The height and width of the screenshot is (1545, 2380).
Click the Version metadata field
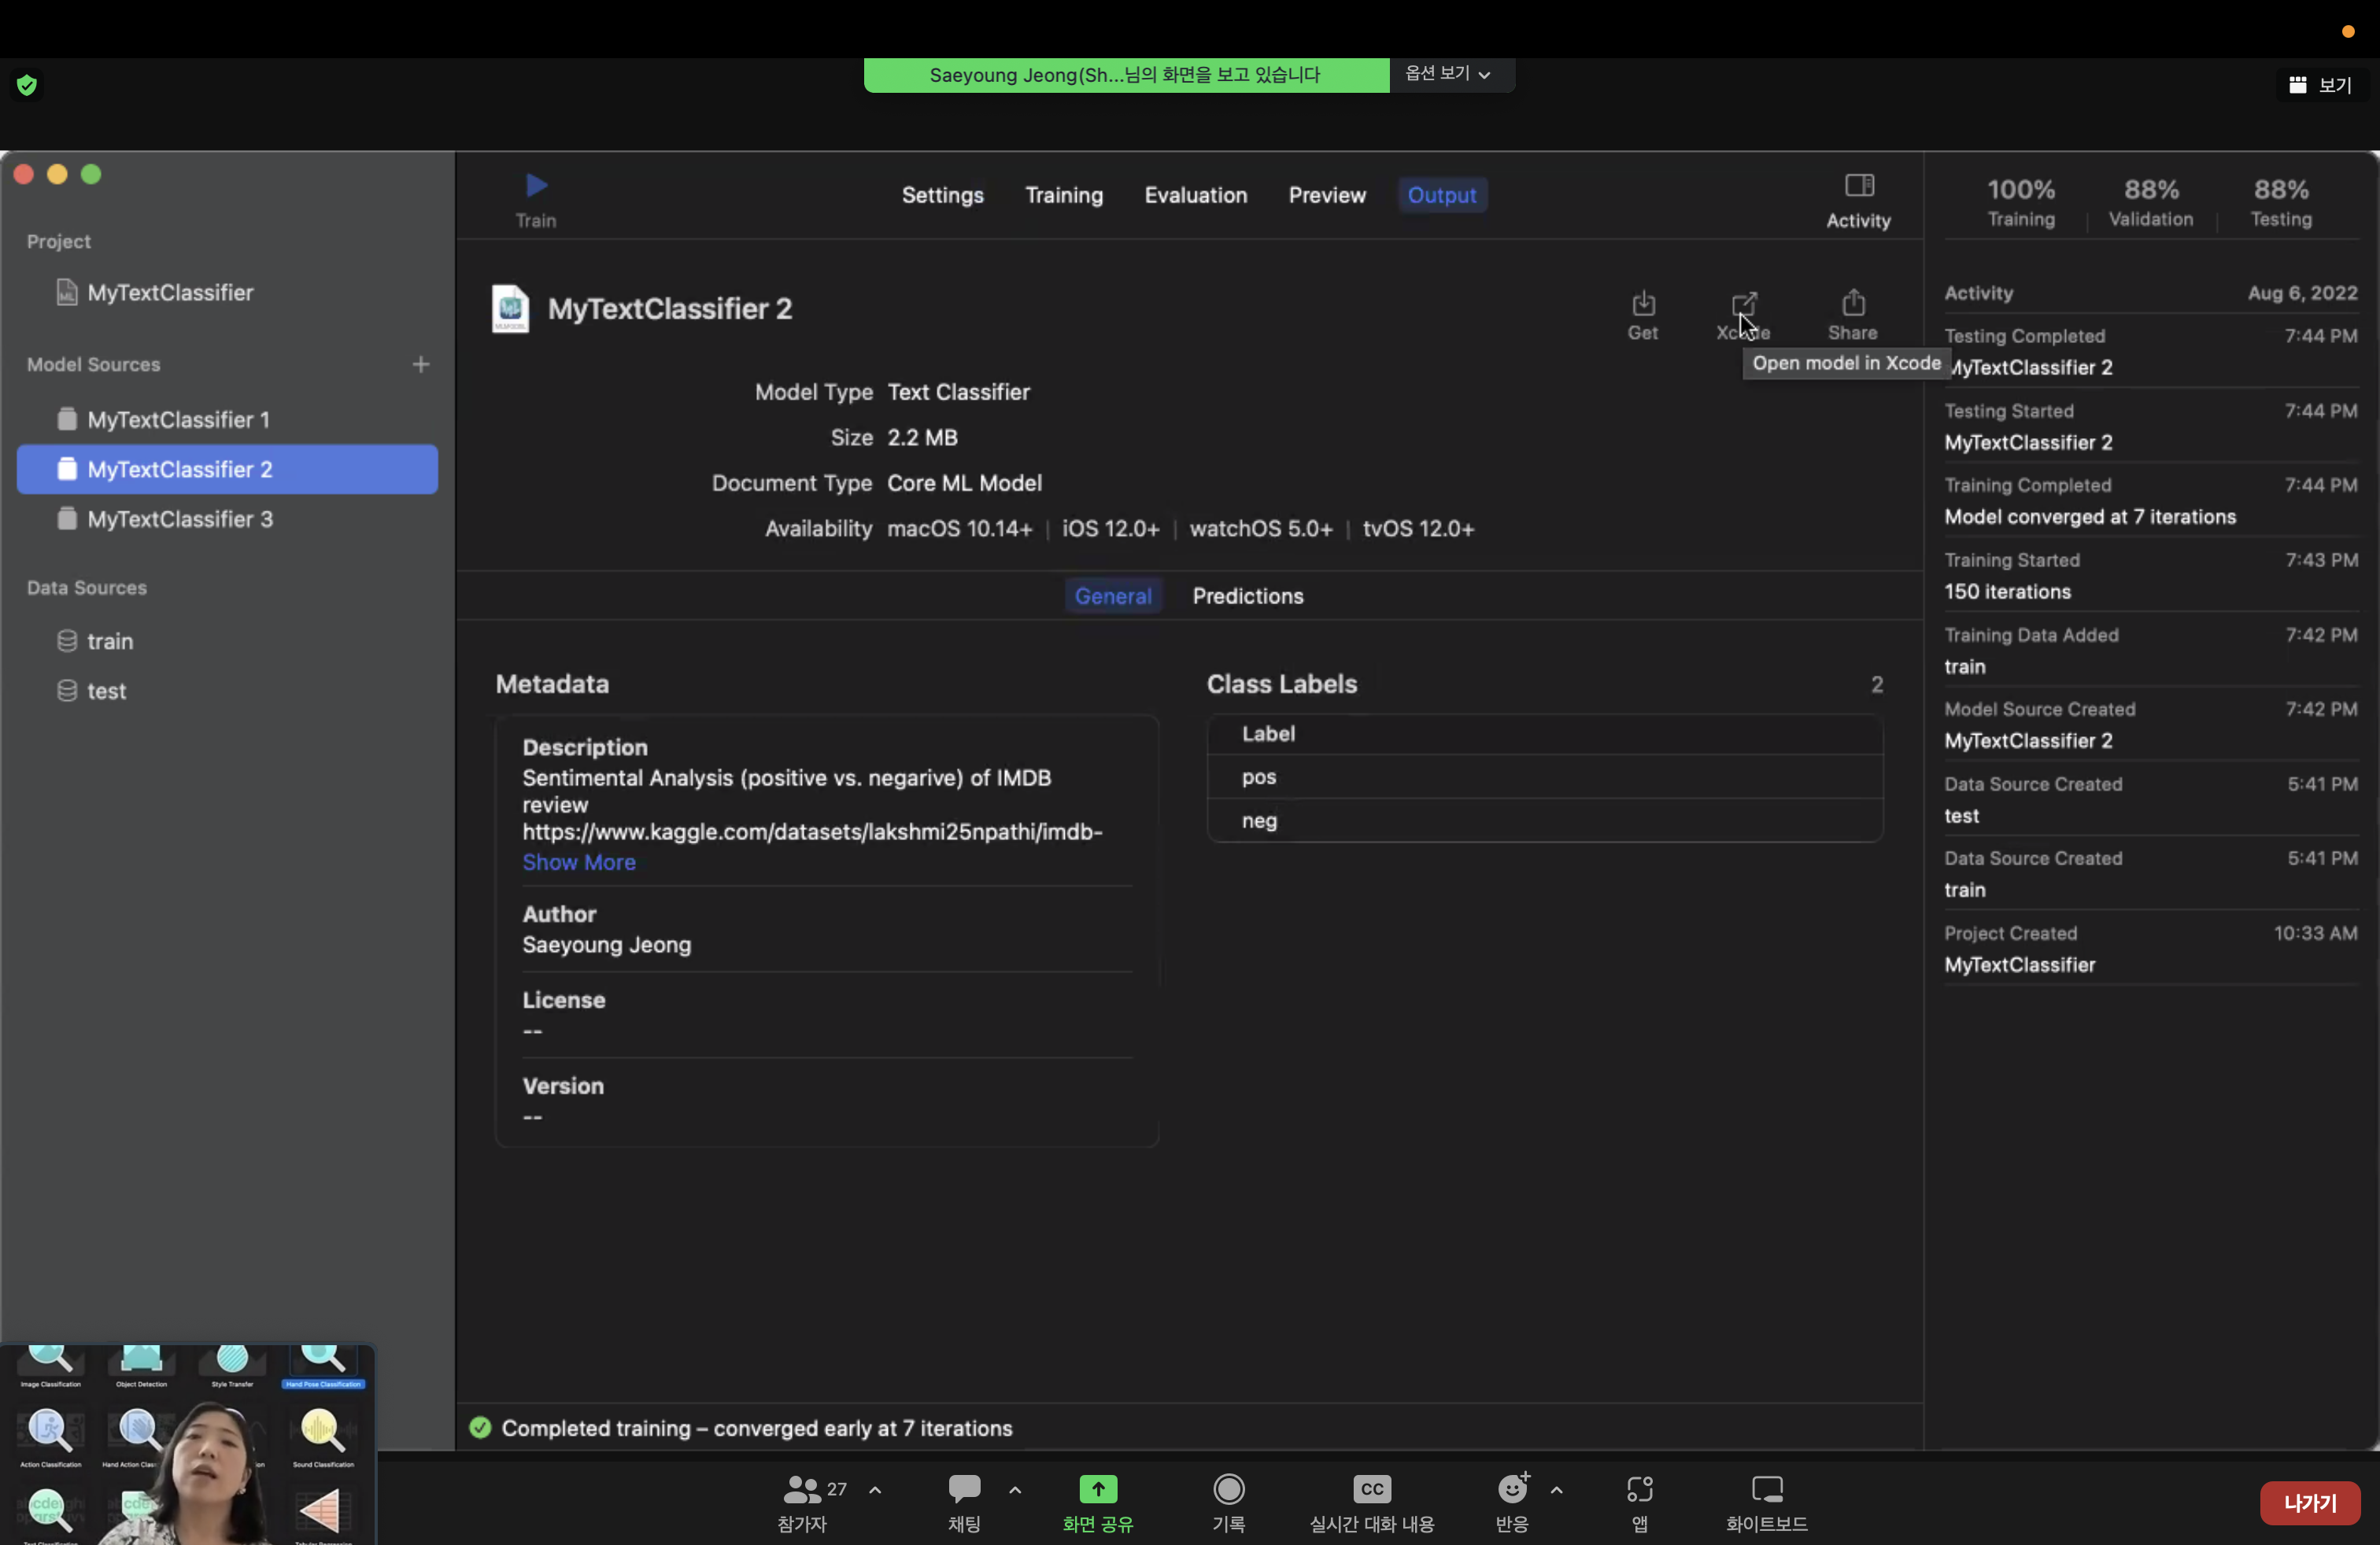pyautogui.click(x=826, y=1102)
